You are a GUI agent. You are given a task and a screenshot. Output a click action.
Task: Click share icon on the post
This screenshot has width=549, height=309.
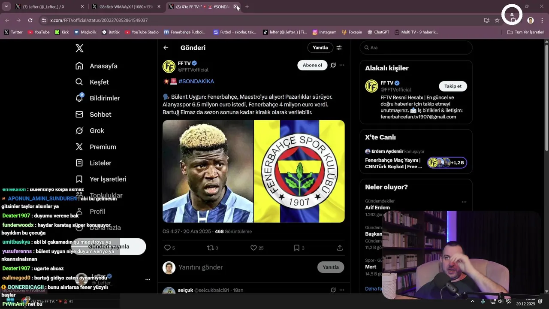coord(340,248)
